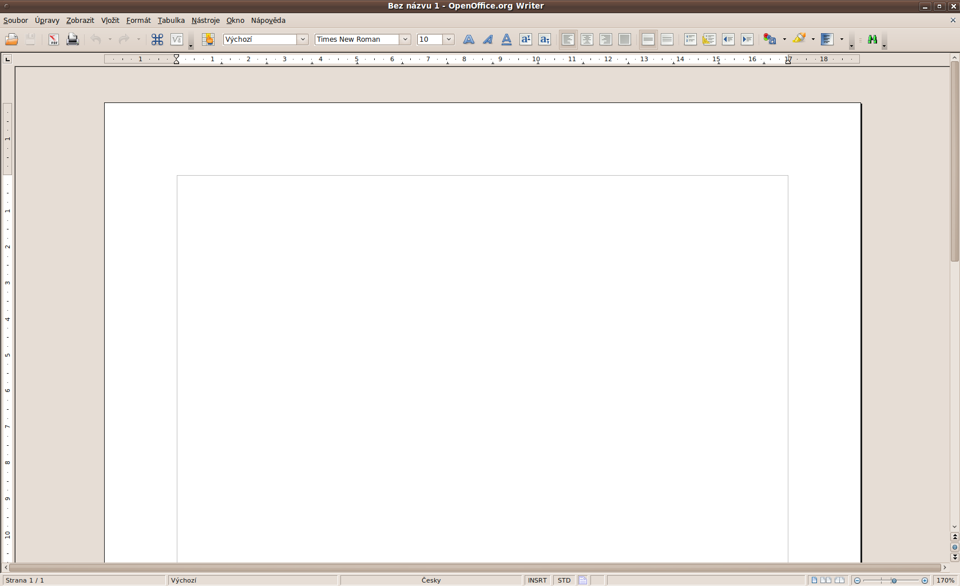Set line spacing to 1.5 lines

pos(667,39)
